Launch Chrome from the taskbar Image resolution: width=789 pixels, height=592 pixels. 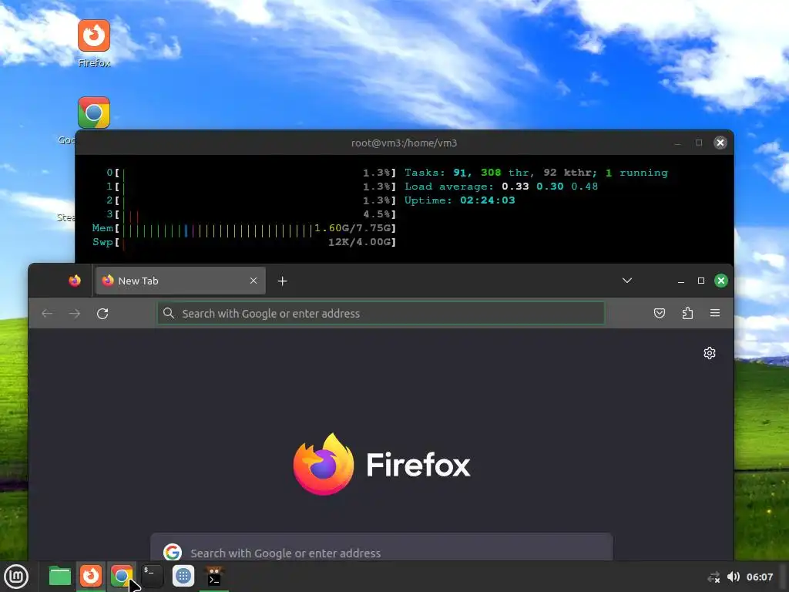pos(121,576)
